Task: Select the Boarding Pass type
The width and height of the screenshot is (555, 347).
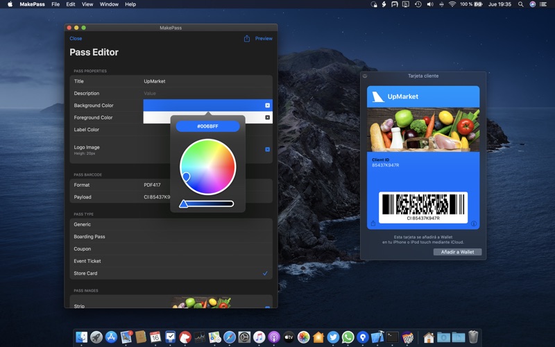Action: coord(171,237)
